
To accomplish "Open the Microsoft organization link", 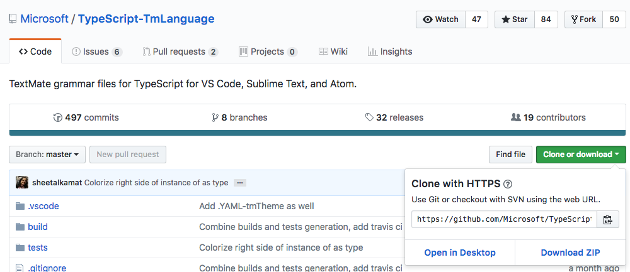I will point(44,19).
